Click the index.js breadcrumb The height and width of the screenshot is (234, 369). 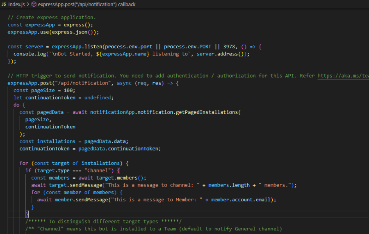pyautogui.click(x=16, y=4)
